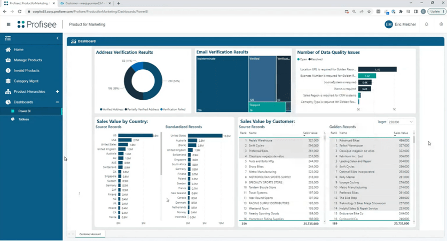Toggle Partially Verified Address legend item
The image size is (447, 241).
(x=142, y=109)
